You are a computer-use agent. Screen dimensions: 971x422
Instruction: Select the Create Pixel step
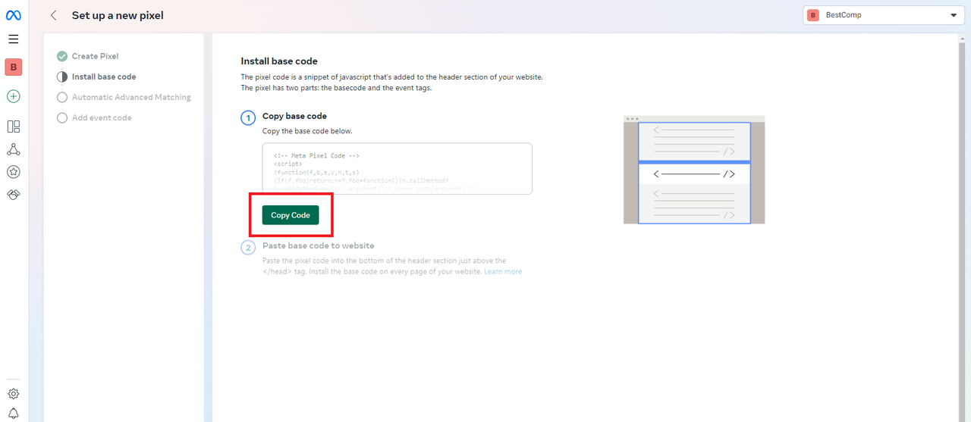(x=95, y=56)
